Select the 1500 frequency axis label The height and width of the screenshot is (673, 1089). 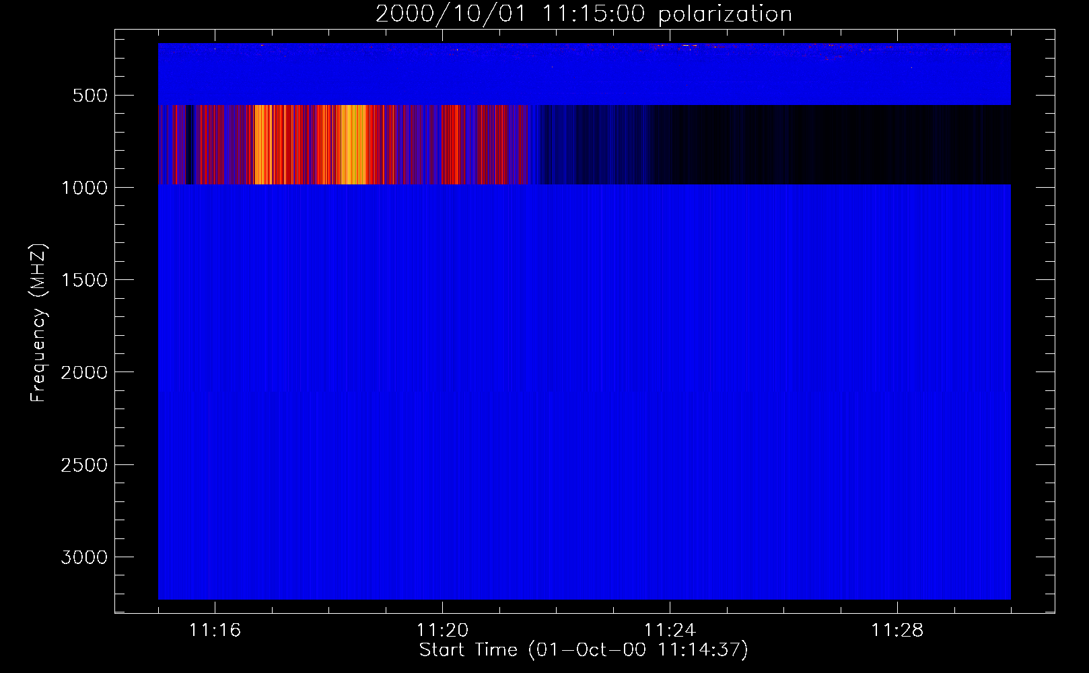[84, 280]
